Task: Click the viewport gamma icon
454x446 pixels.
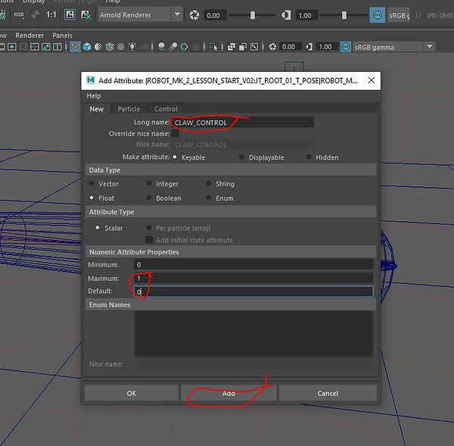Action: (309, 47)
